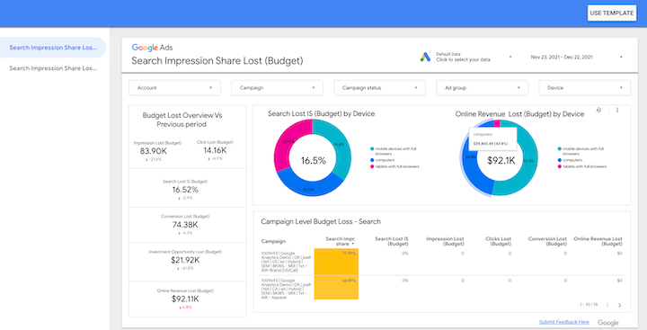Click the Google Ads data source icon

click(425, 57)
